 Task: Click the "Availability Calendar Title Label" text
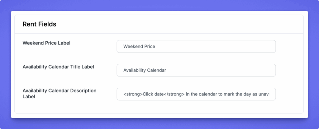point(58,67)
